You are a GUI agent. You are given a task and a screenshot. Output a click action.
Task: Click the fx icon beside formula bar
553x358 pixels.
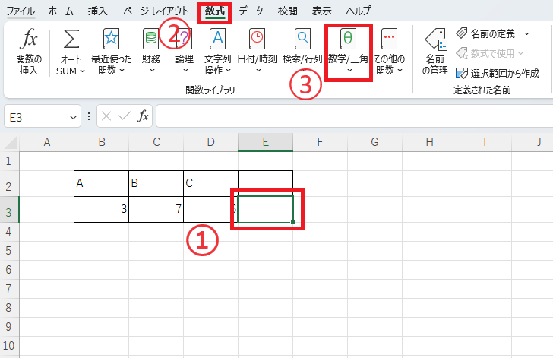[x=143, y=116]
